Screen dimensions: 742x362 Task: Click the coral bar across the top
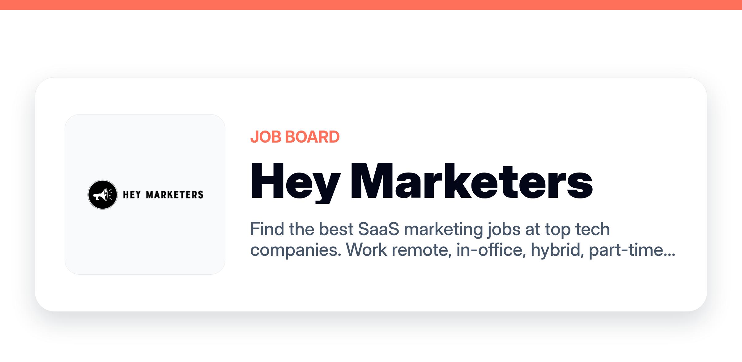click(x=371, y=5)
